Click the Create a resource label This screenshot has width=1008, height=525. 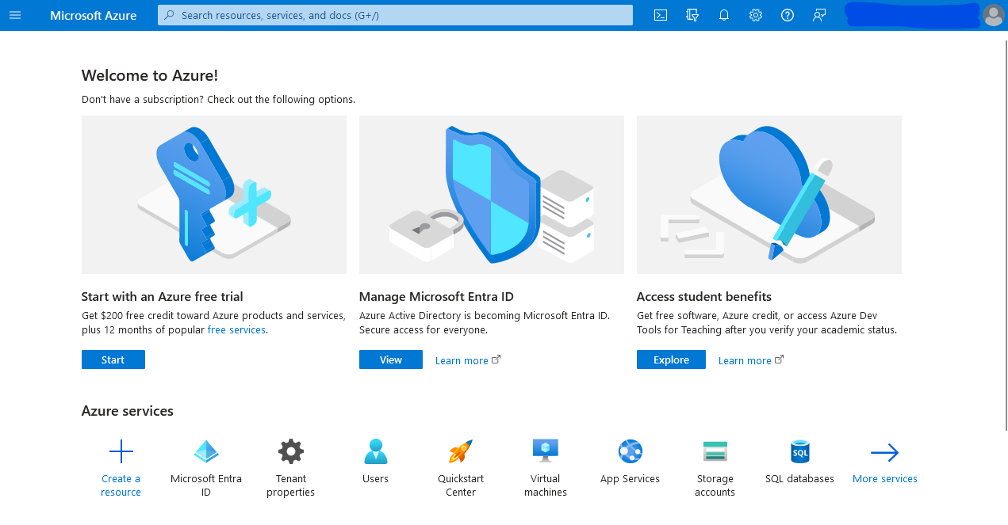coord(121,485)
